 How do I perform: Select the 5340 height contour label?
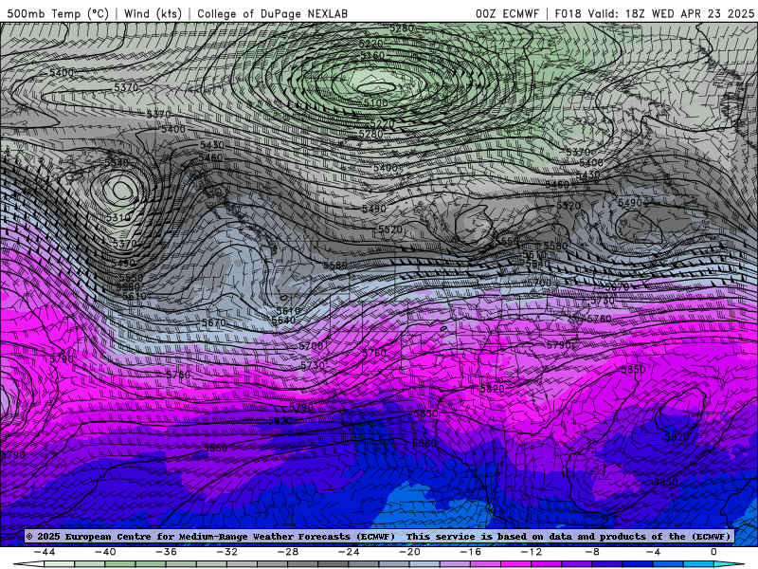pyautogui.click(x=117, y=162)
